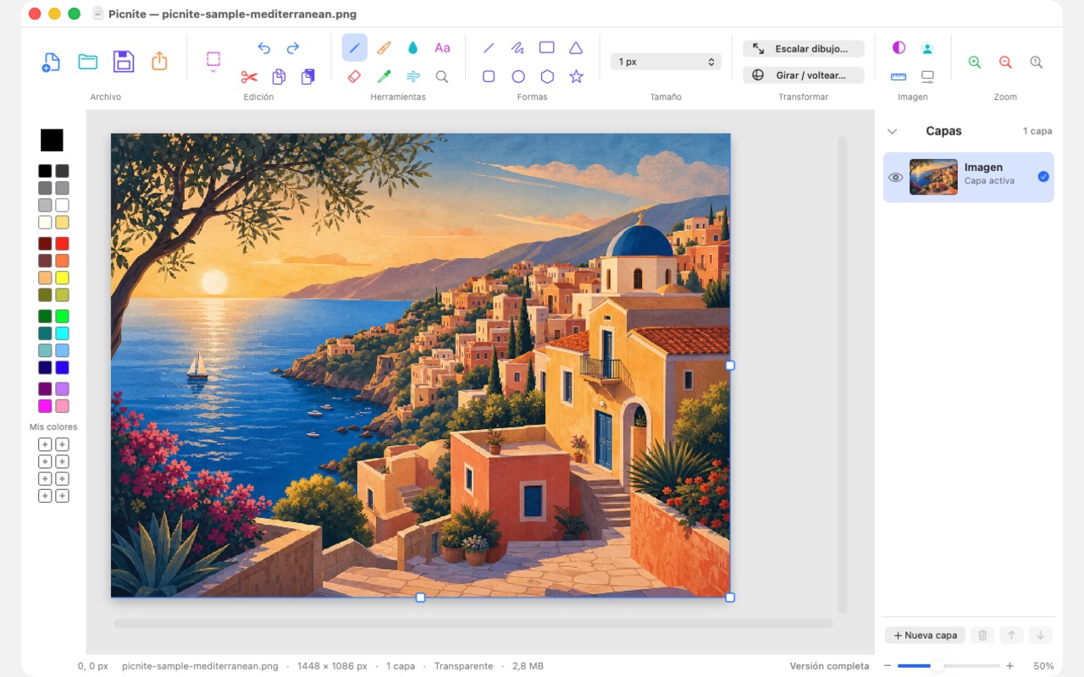
Task: Select the rectangle shape
Action: (x=547, y=48)
